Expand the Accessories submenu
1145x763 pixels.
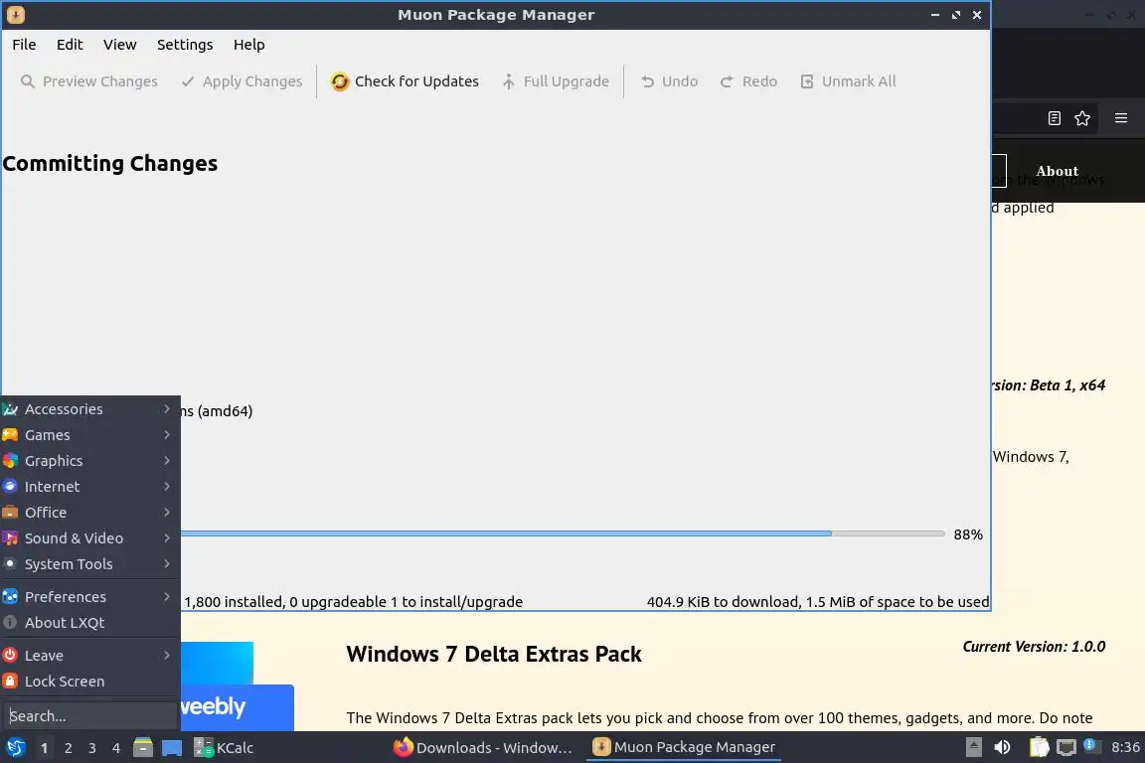[x=89, y=409]
